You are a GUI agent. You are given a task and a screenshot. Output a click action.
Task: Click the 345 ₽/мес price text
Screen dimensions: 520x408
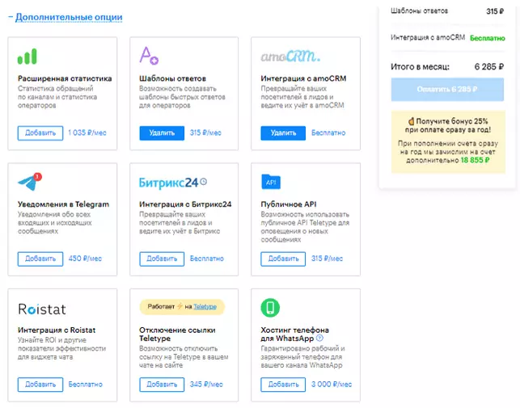tap(206, 384)
